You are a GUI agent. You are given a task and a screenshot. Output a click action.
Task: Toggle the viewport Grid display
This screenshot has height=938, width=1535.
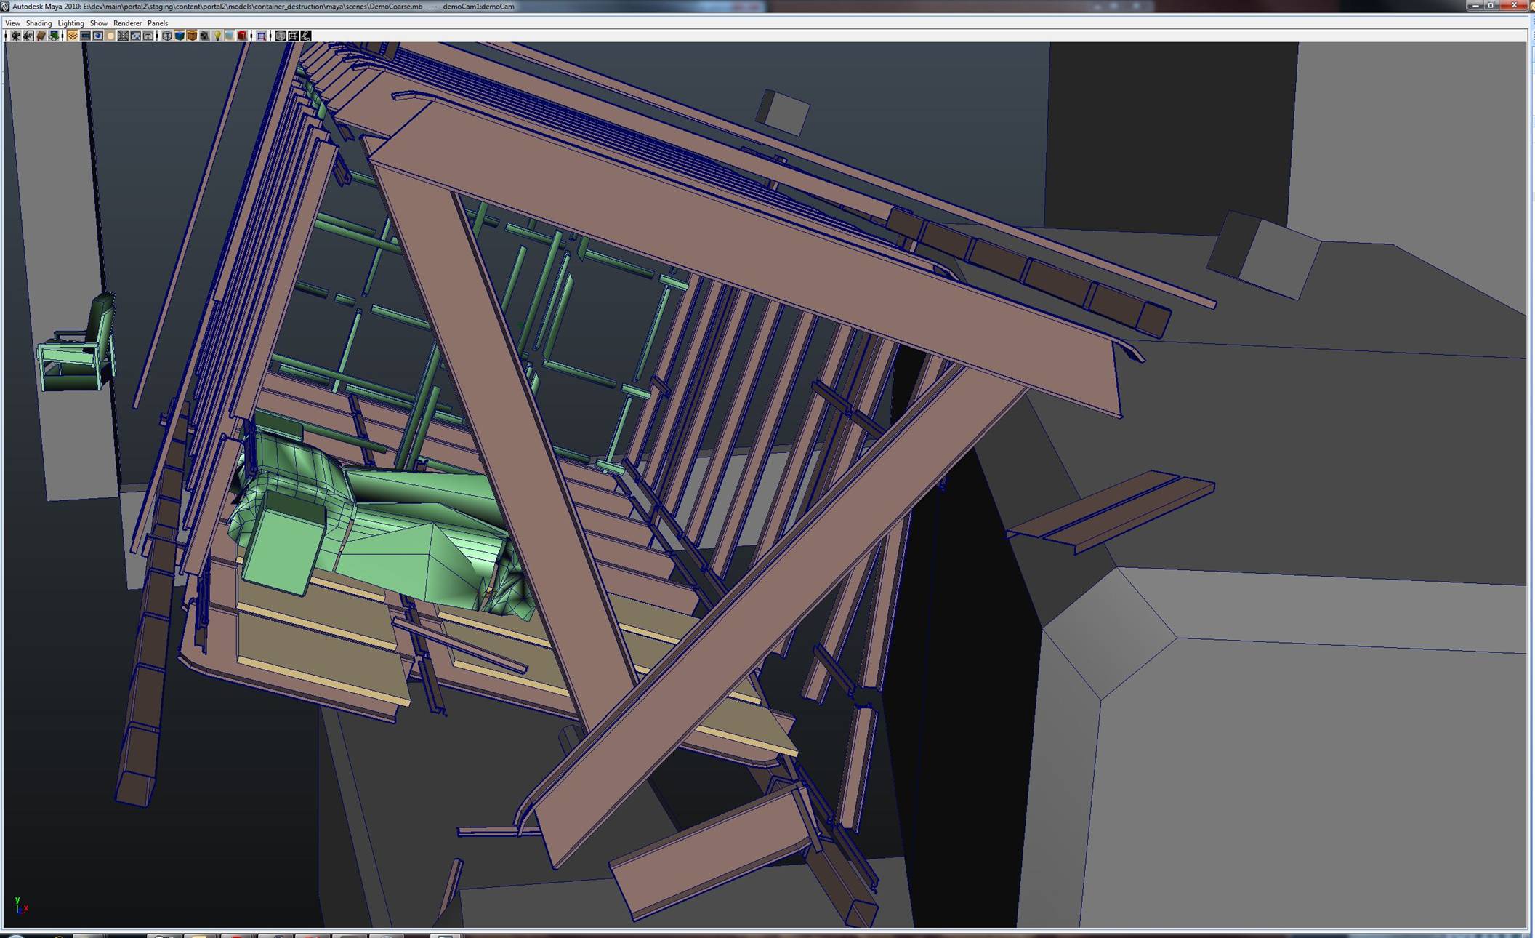(x=73, y=36)
